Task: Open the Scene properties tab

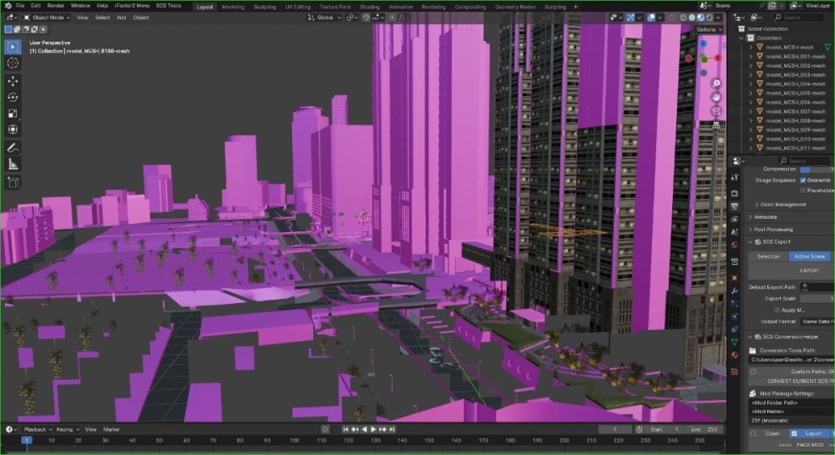Action: pyautogui.click(x=735, y=232)
